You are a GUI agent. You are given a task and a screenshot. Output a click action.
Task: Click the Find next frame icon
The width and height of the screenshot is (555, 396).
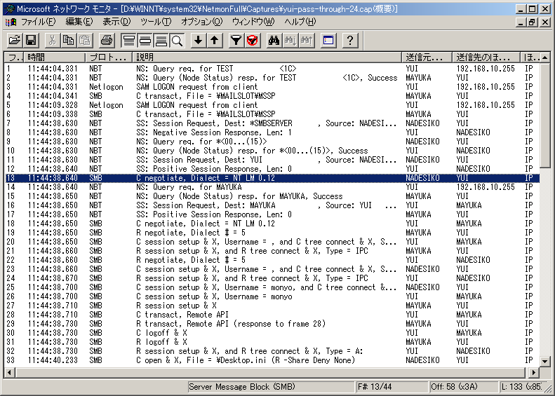coord(290,41)
